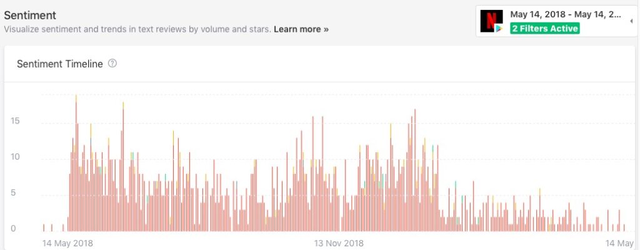Click the 10 value on y-axis

pos(15,156)
